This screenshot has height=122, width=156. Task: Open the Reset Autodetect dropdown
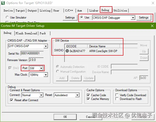click(77, 95)
